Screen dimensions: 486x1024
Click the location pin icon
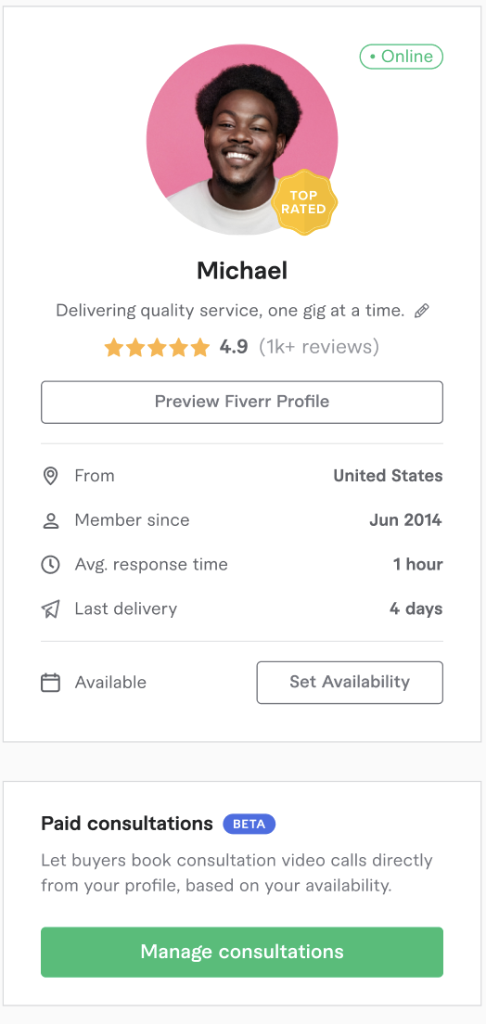pyautogui.click(x=50, y=476)
